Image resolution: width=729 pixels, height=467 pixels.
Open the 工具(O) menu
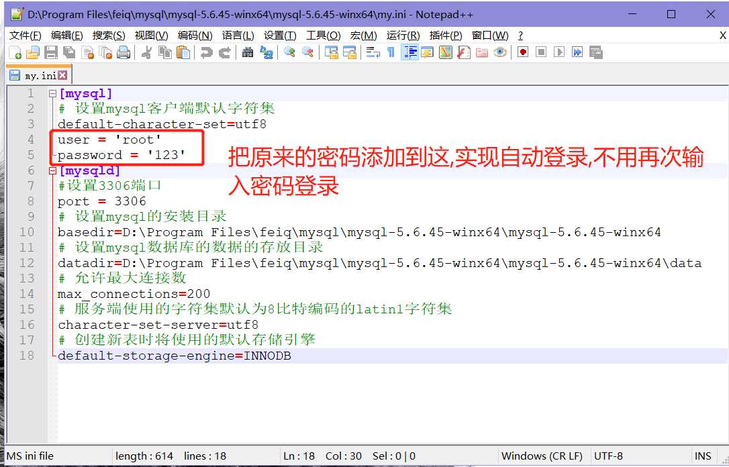click(x=323, y=36)
